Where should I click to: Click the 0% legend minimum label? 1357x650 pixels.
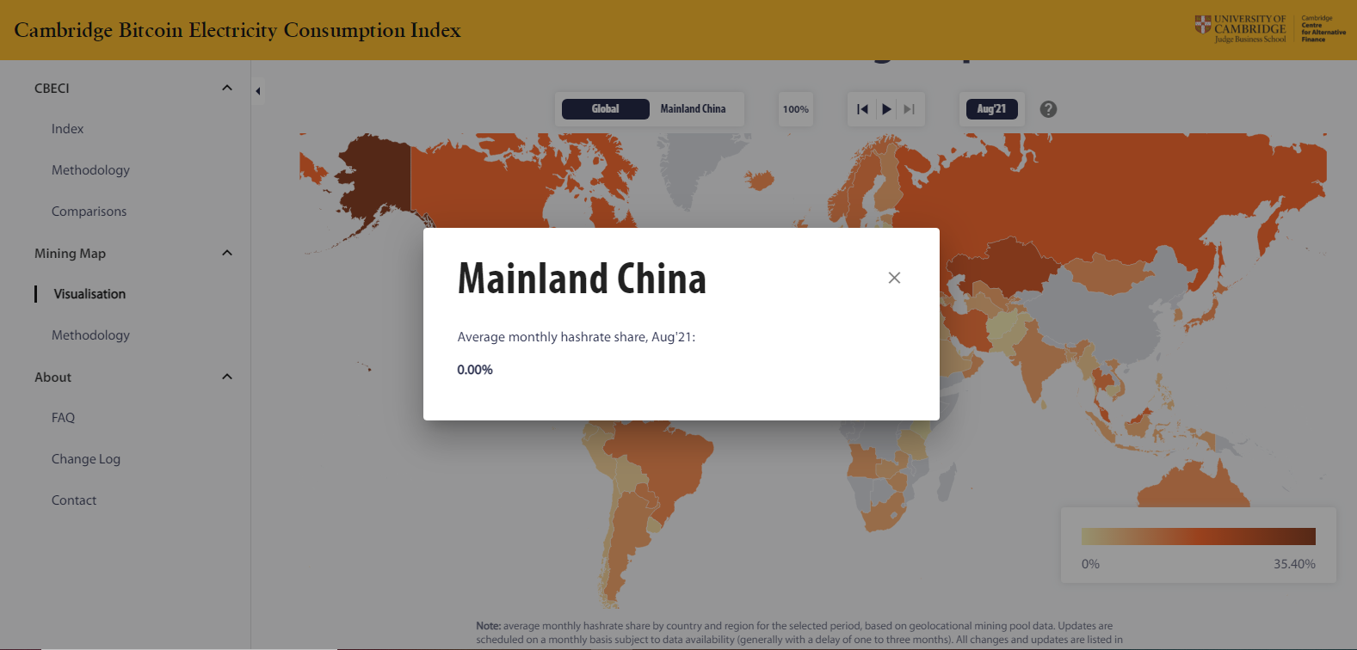click(1090, 564)
